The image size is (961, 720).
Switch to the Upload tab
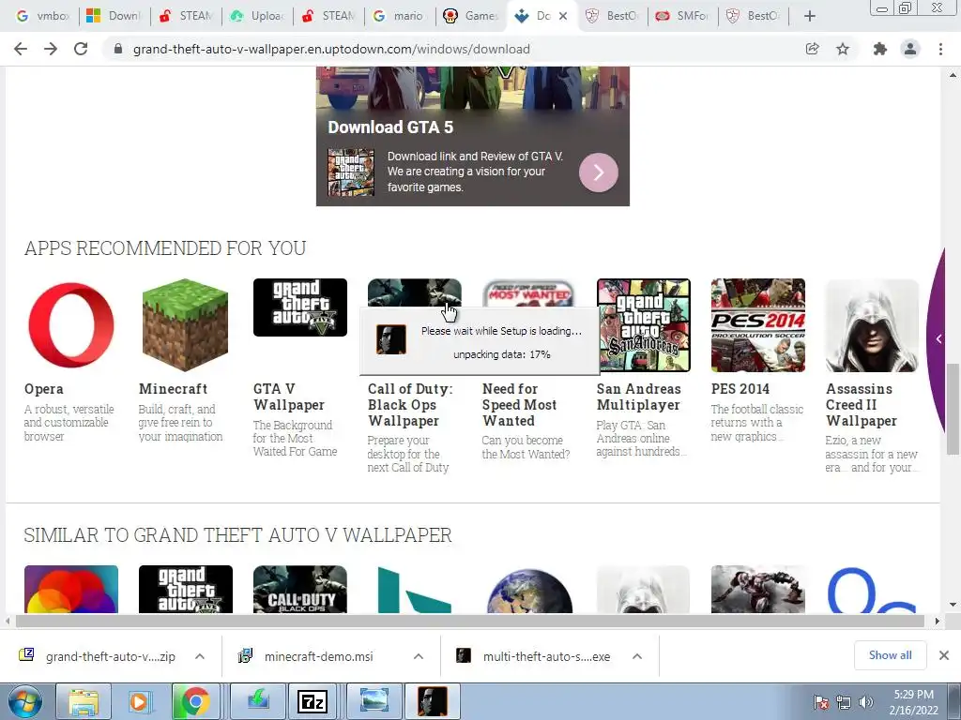click(257, 16)
